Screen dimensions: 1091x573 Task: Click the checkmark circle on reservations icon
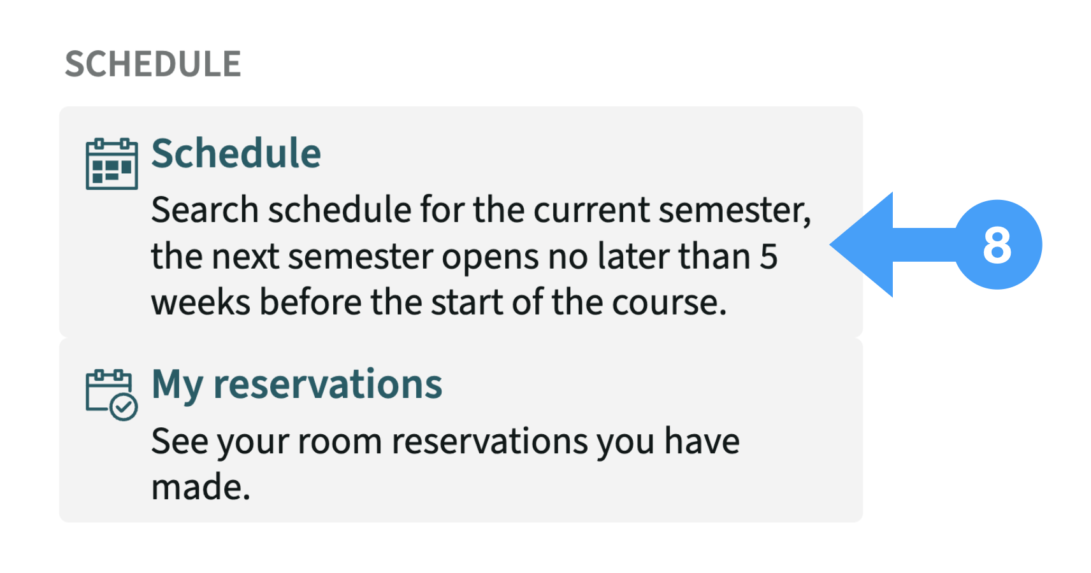(124, 407)
